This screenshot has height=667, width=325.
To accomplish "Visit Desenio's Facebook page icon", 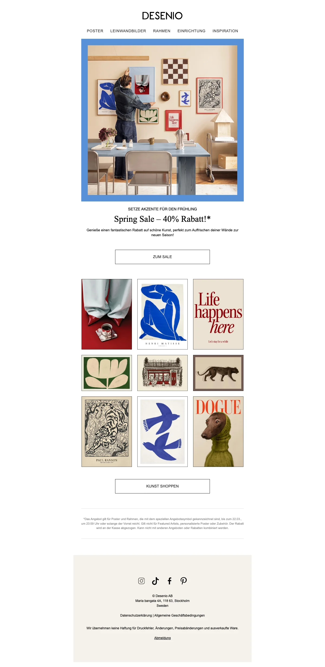I will 170,581.
